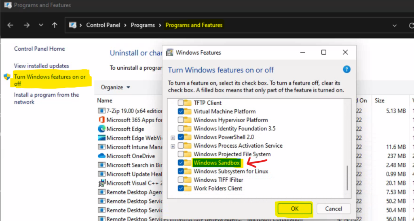
Task: Open recent locations chevron beside Forward arrow
Action: [x=41, y=25]
